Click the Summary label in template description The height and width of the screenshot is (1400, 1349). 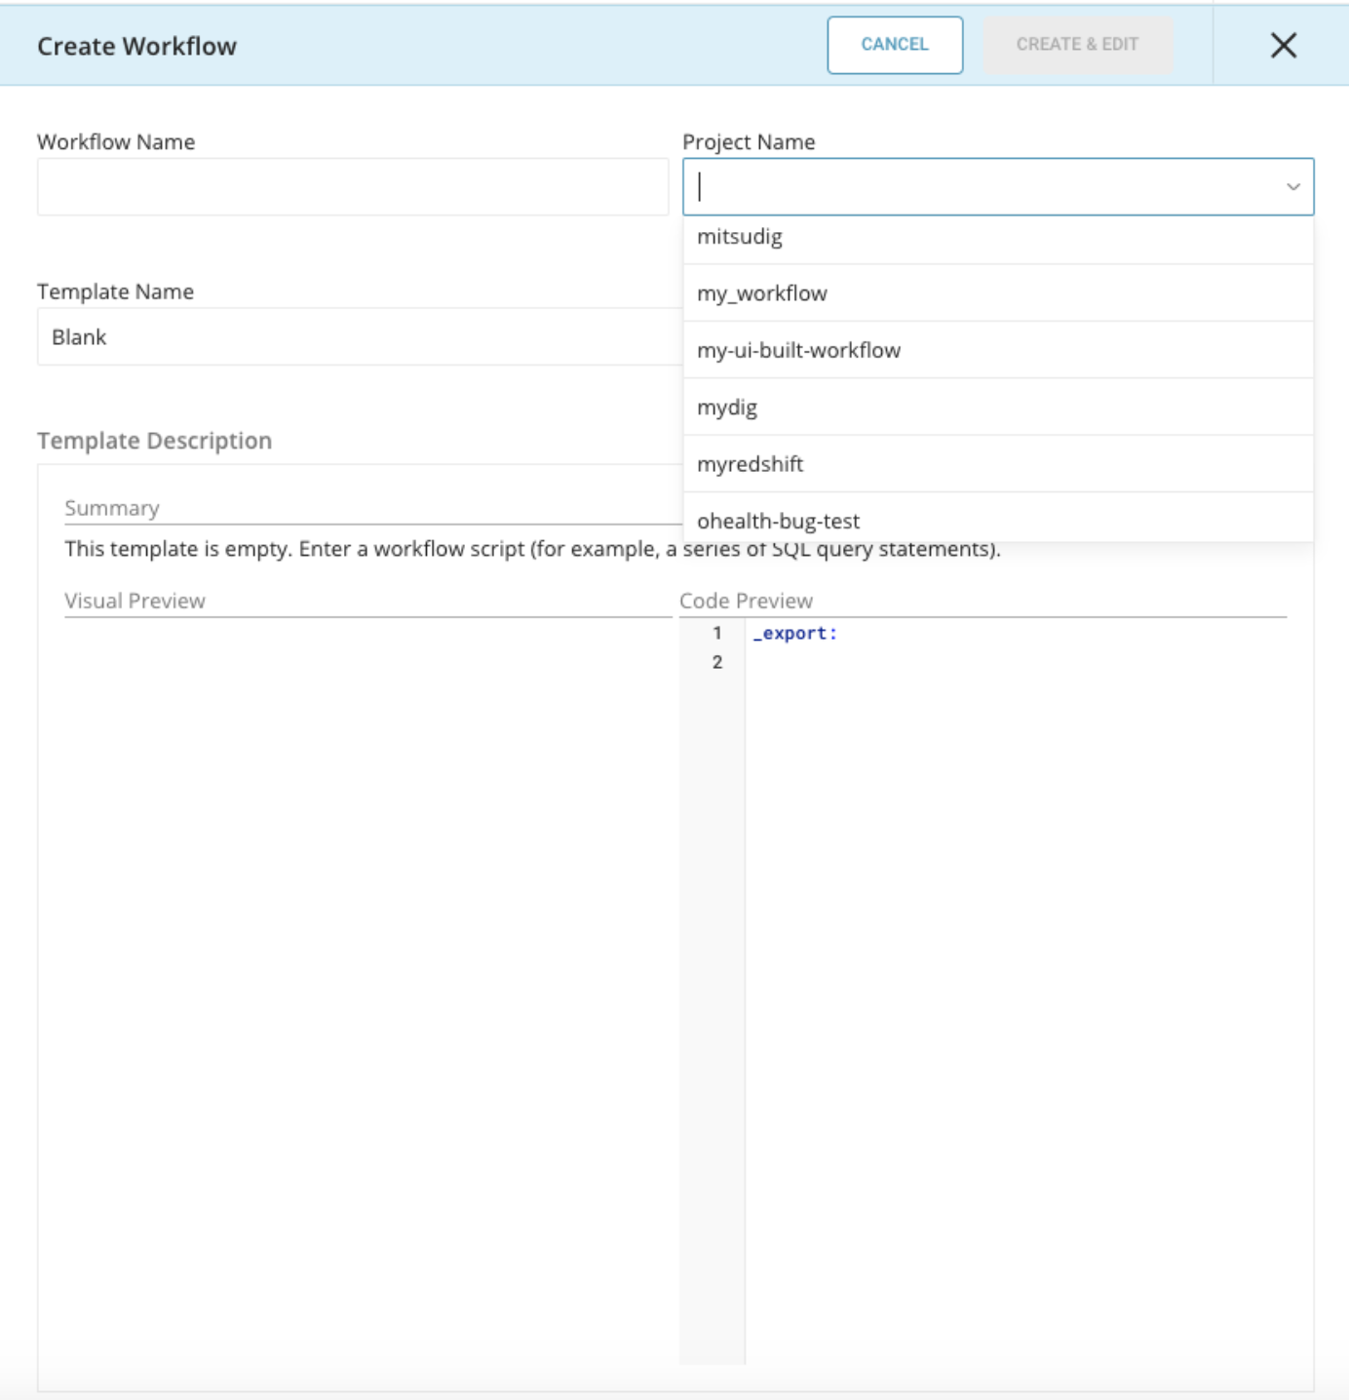pyautogui.click(x=112, y=508)
